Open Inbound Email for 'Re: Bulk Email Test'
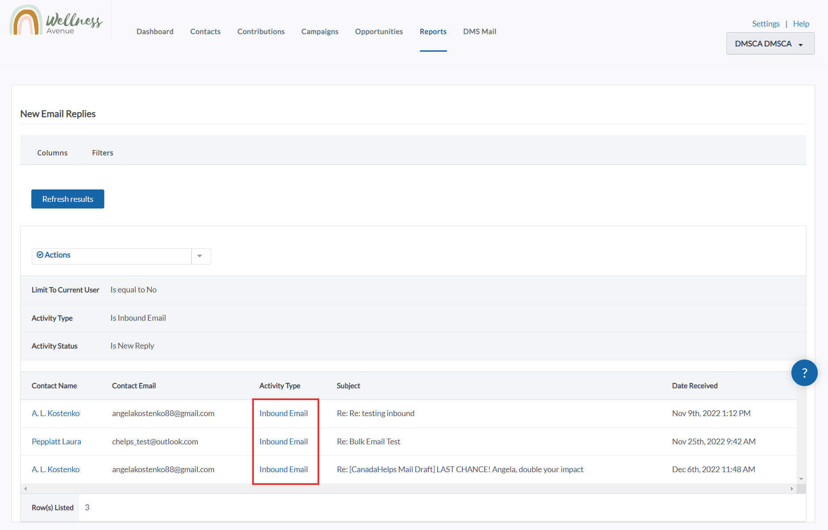 pos(284,442)
